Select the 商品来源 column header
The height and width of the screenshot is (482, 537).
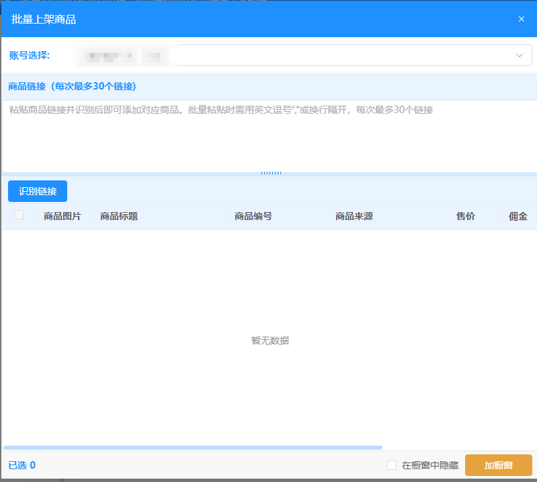354,216
